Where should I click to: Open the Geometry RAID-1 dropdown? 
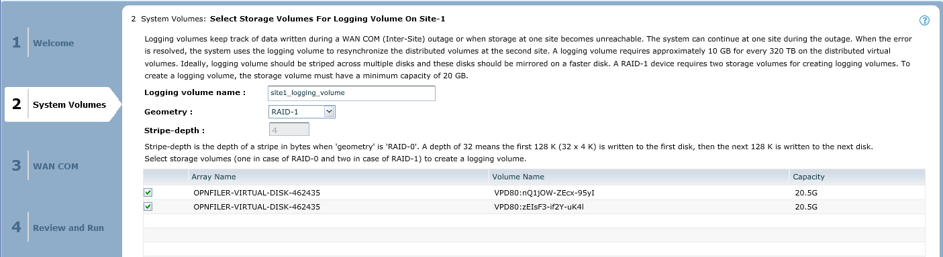click(301, 112)
